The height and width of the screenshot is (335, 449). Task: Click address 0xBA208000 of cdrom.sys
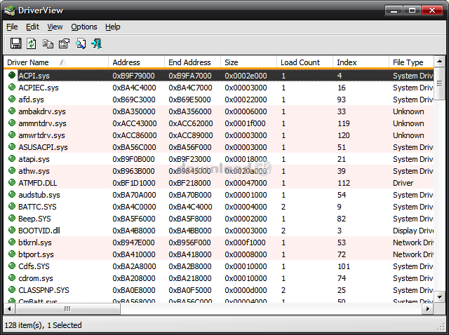[x=134, y=278]
